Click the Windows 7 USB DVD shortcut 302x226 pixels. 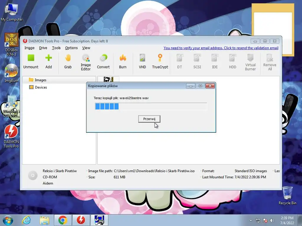12,106
